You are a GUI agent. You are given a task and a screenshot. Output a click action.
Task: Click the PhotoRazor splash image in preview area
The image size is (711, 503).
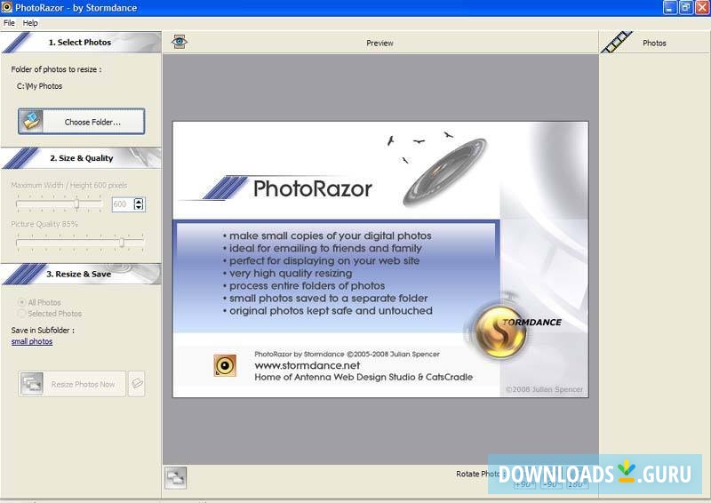[x=380, y=259]
